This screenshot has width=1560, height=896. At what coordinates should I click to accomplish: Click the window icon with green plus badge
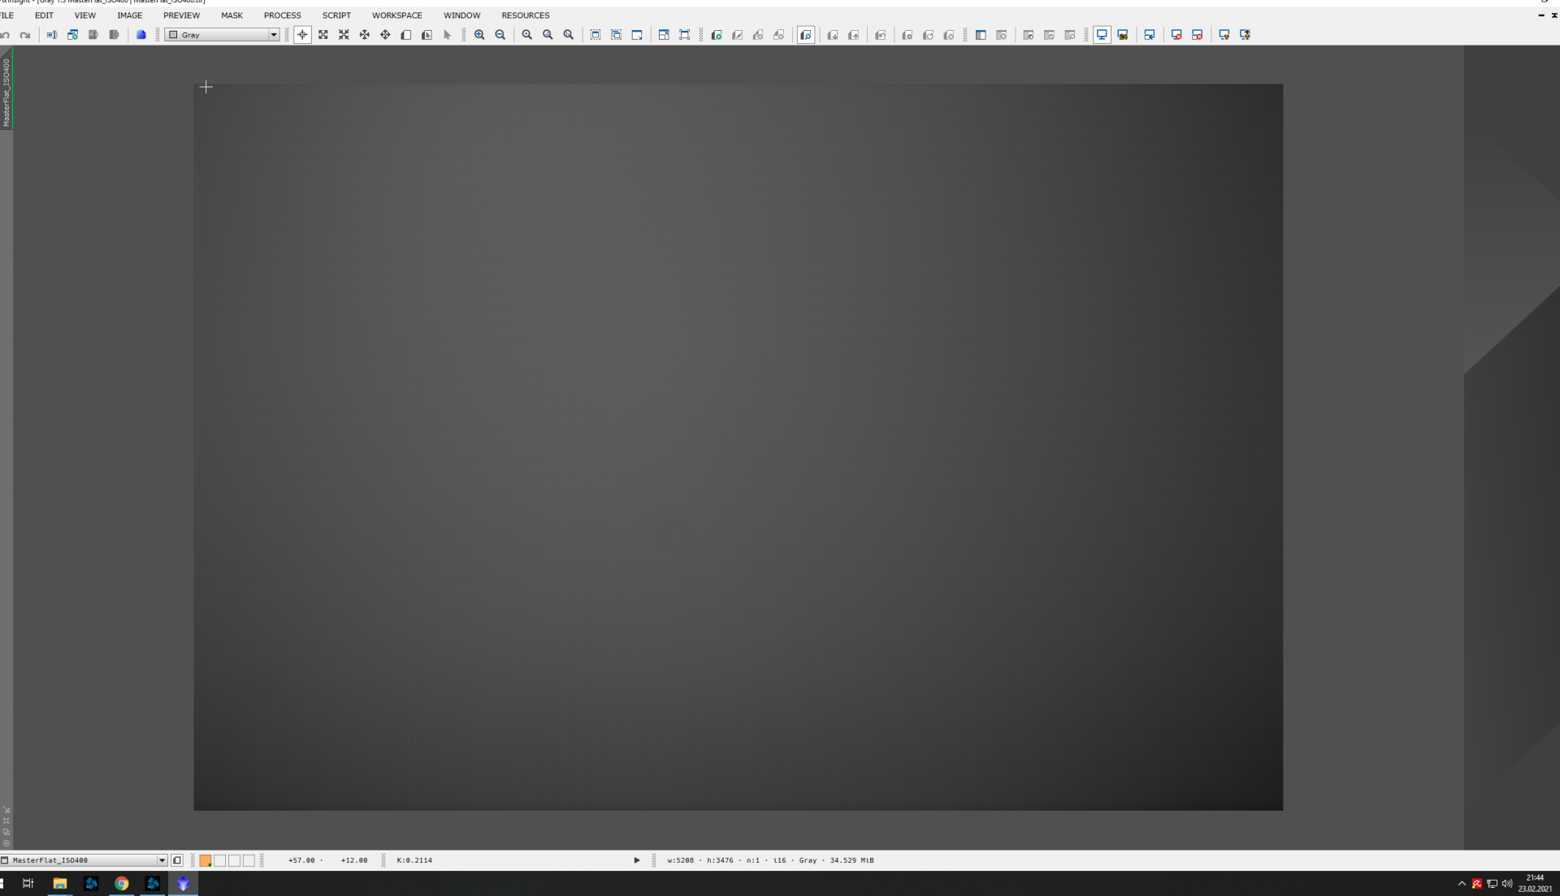click(x=72, y=35)
